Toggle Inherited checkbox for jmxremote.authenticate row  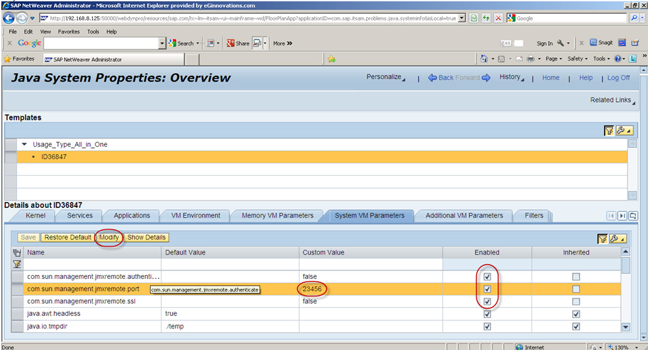576,276
